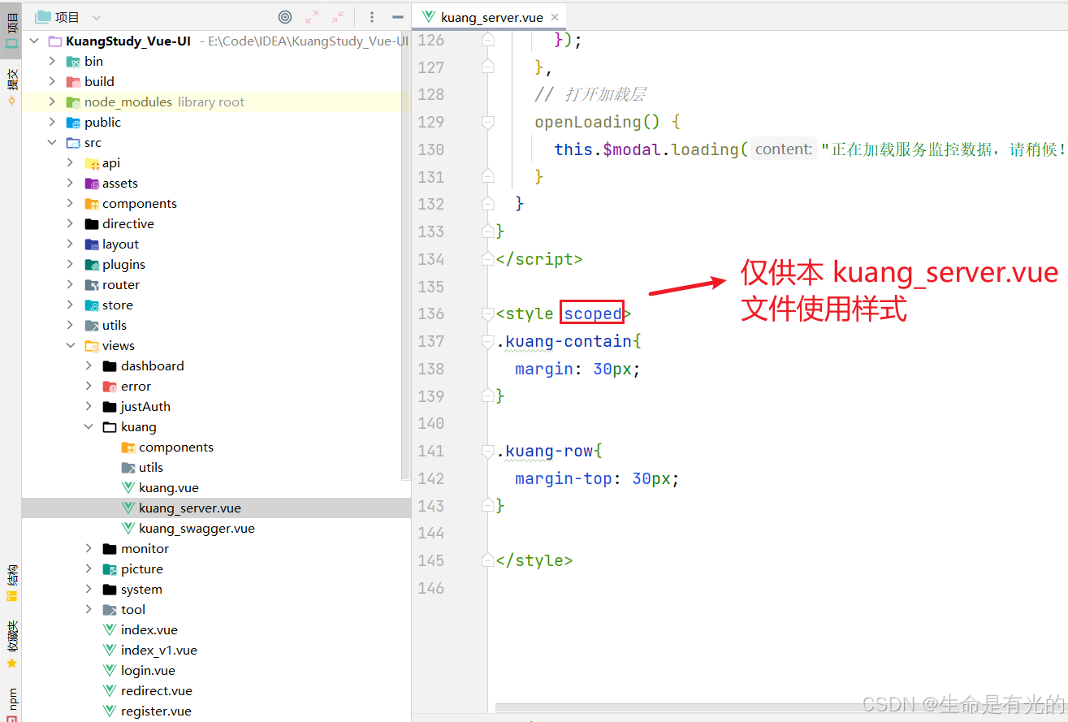Open the project panel options menu (three dots)
Screen dimensions: 1068x722
[x=372, y=17]
